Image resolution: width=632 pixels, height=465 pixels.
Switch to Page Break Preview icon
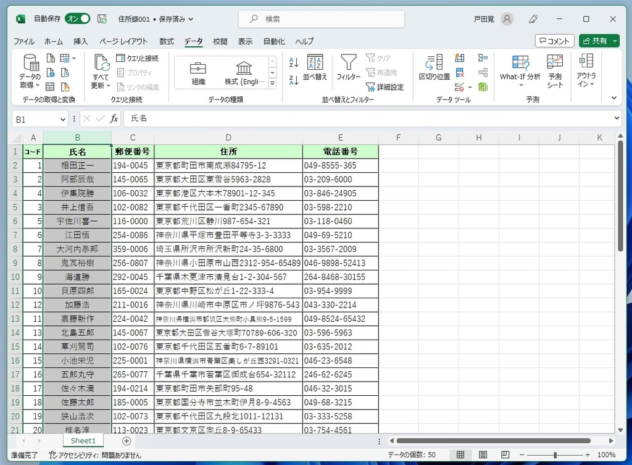[x=505, y=455]
